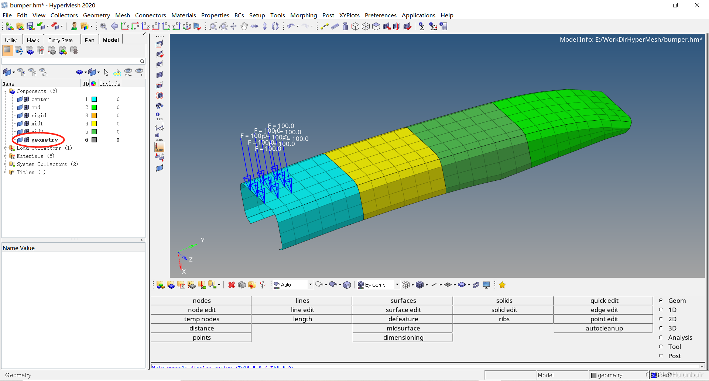The height and width of the screenshot is (381, 709).
Task: Open the Geometry menu
Action: coord(96,15)
